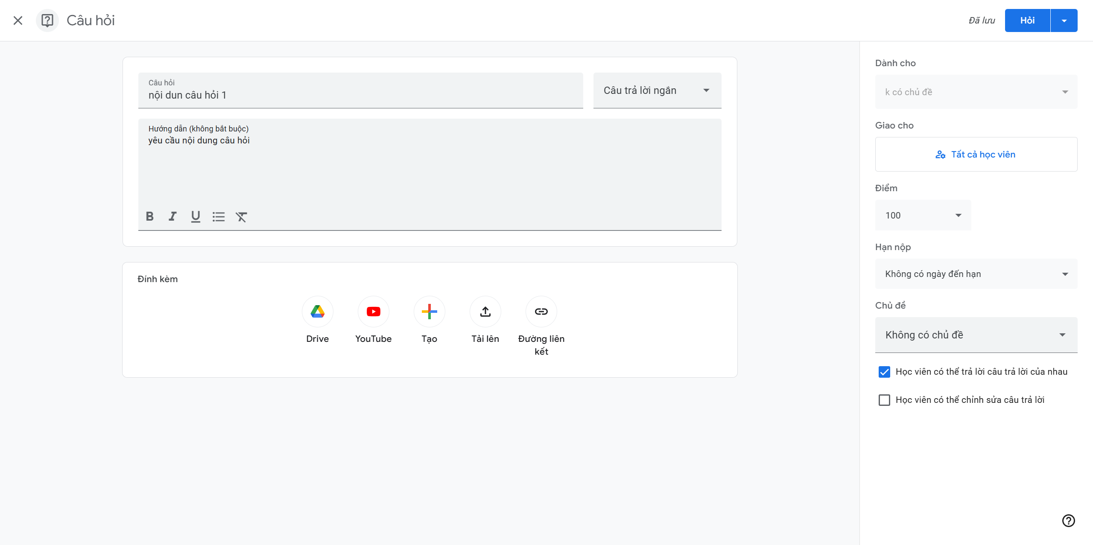Open the arrow menu beside Hỏi
The height and width of the screenshot is (545, 1093).
pos(1064,20)
